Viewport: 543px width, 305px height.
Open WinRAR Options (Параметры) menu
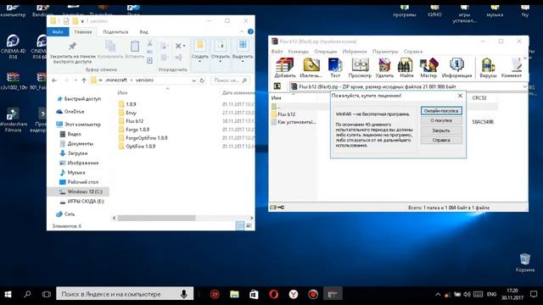385,51
